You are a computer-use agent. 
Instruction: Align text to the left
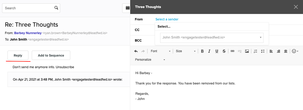tap(271, 51)
